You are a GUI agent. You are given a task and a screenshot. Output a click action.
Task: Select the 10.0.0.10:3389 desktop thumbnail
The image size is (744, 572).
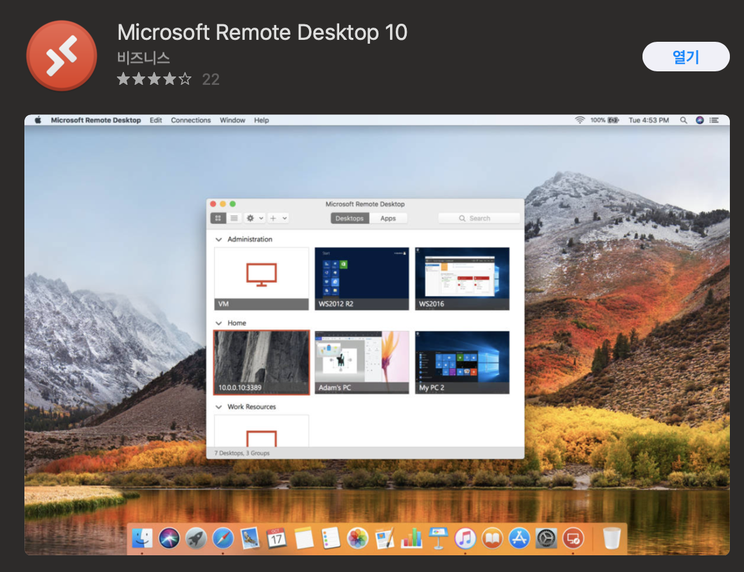click(x=261, y=362)
